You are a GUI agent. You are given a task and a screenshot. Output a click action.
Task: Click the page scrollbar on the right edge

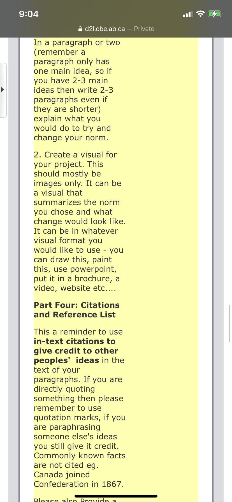[x=229, y=324]
